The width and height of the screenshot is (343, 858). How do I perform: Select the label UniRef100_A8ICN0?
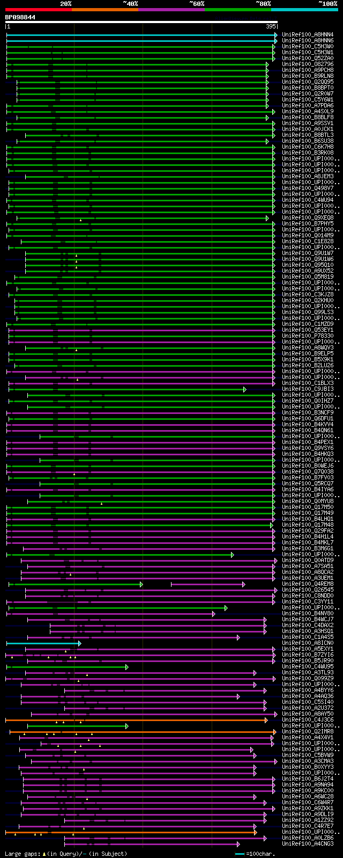tap(308, 643)
